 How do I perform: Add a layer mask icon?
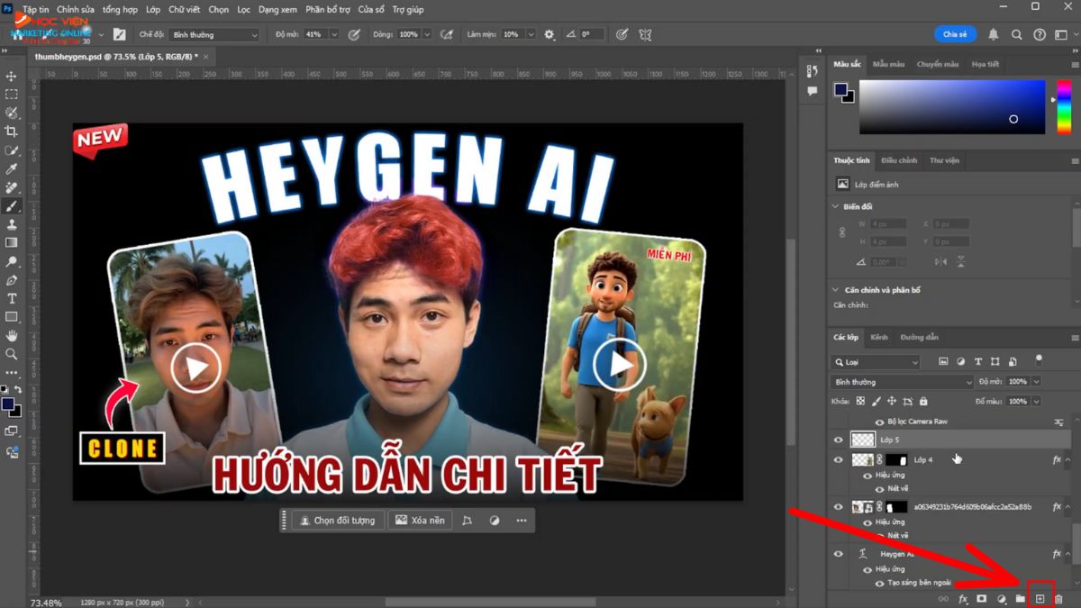pyautogui.click(x=982, y=598)
